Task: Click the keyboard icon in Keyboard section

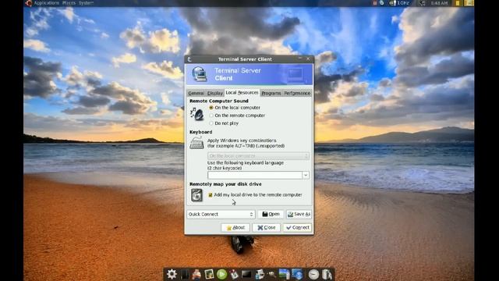Action: tap(196, 143)
